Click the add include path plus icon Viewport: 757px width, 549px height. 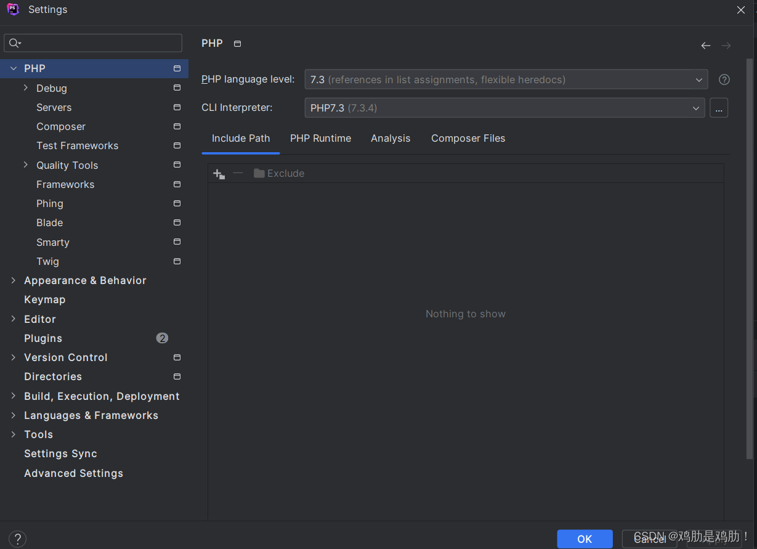218,173
